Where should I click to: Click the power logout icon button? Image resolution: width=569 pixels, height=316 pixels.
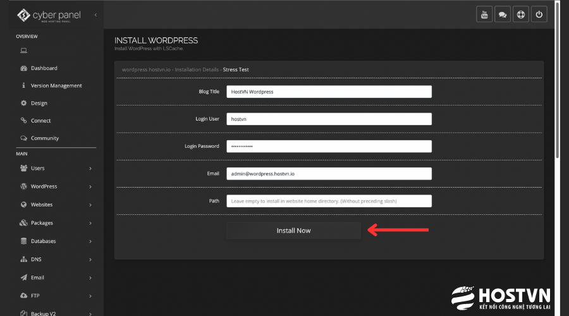pyautogui.click(x=539, y=15)
